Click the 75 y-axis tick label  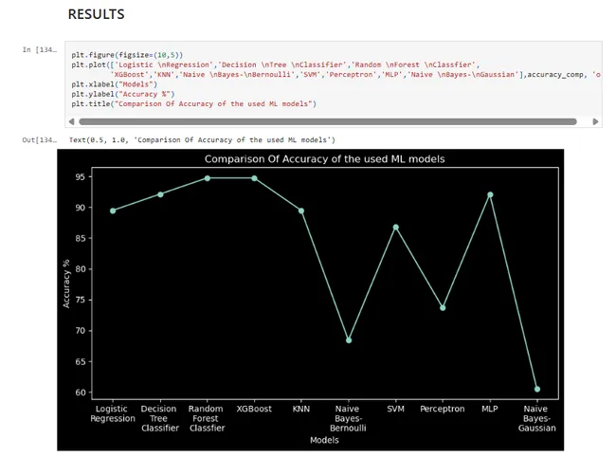pos(81,301)
